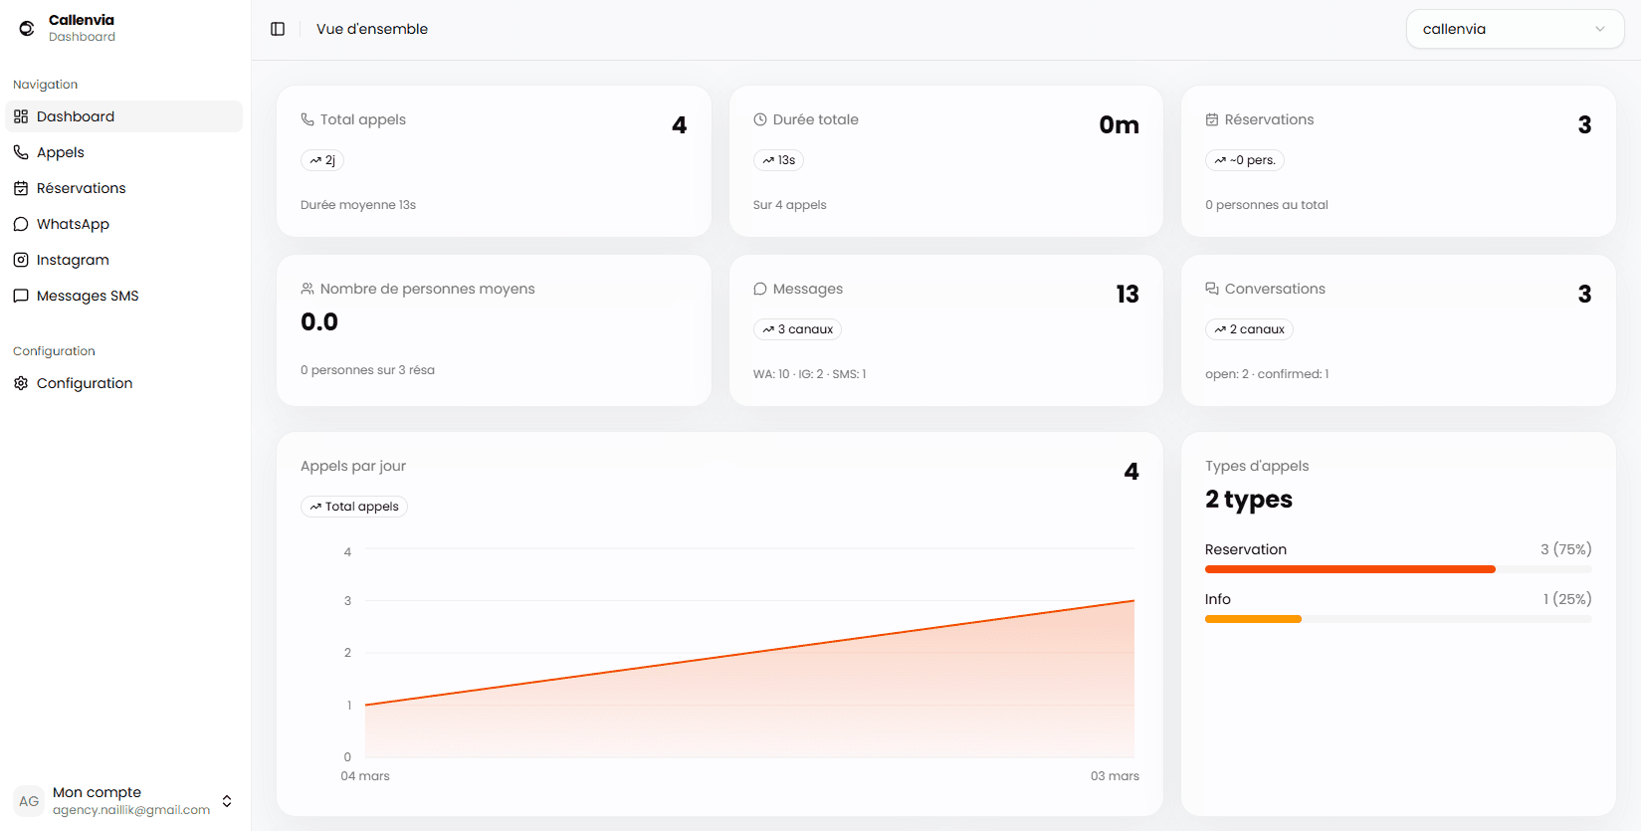Click the clock icon on Durée totale card
1641x831 pixels.
[x=760, y=119]
